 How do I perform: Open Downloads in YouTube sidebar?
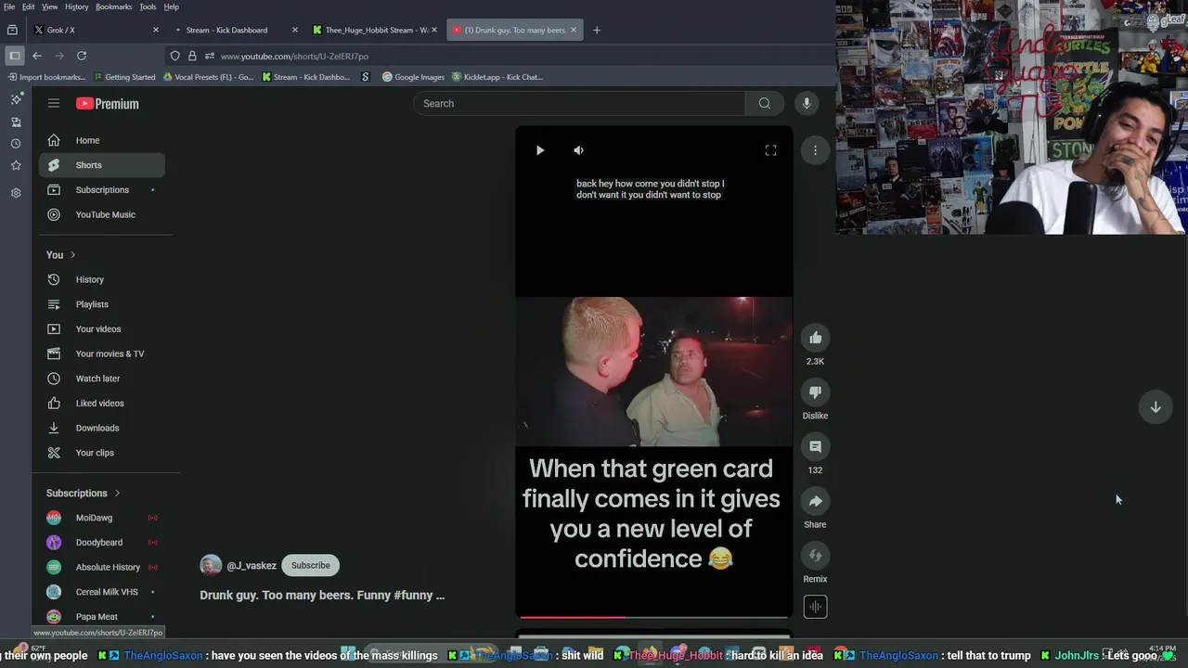point(102,428)
